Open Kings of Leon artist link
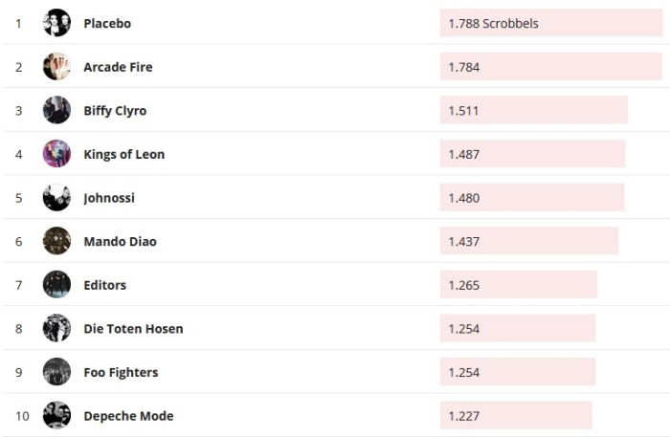This screenshot has width=670, height=437. [x=123, y=154]
